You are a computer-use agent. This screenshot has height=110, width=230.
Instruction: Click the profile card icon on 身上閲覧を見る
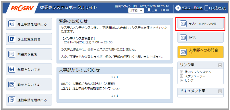click(12, 39)
